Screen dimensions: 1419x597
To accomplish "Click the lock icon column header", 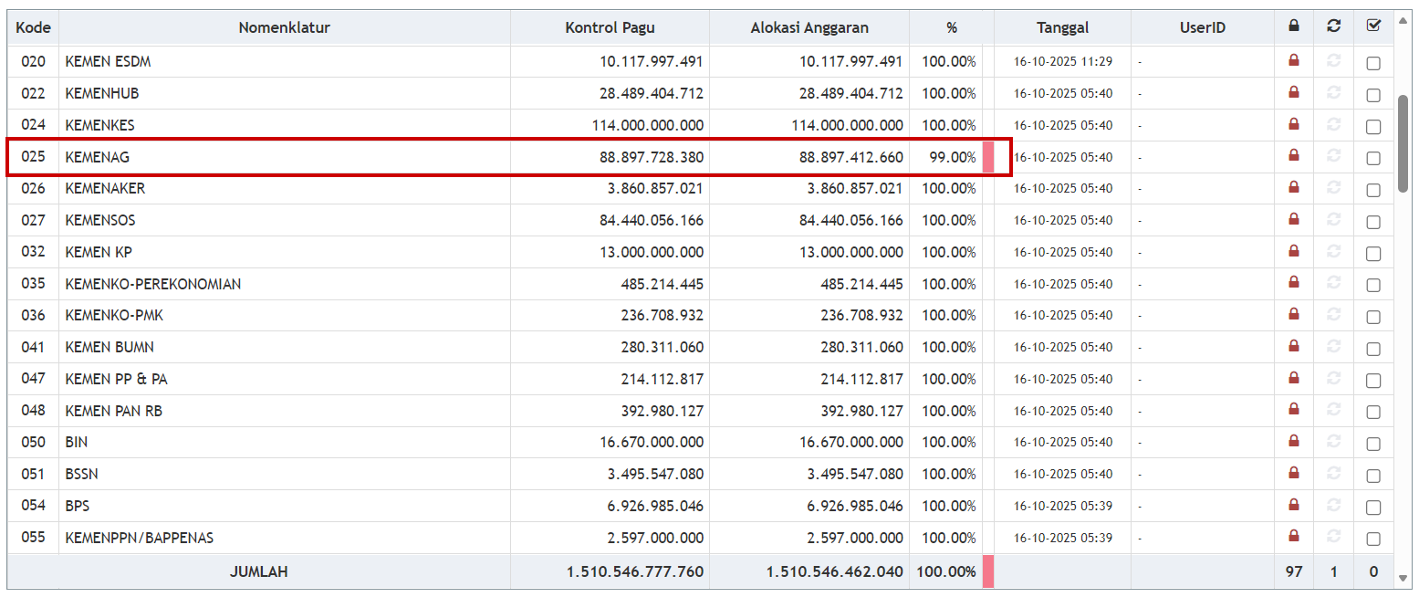I will click(1293, 26).
